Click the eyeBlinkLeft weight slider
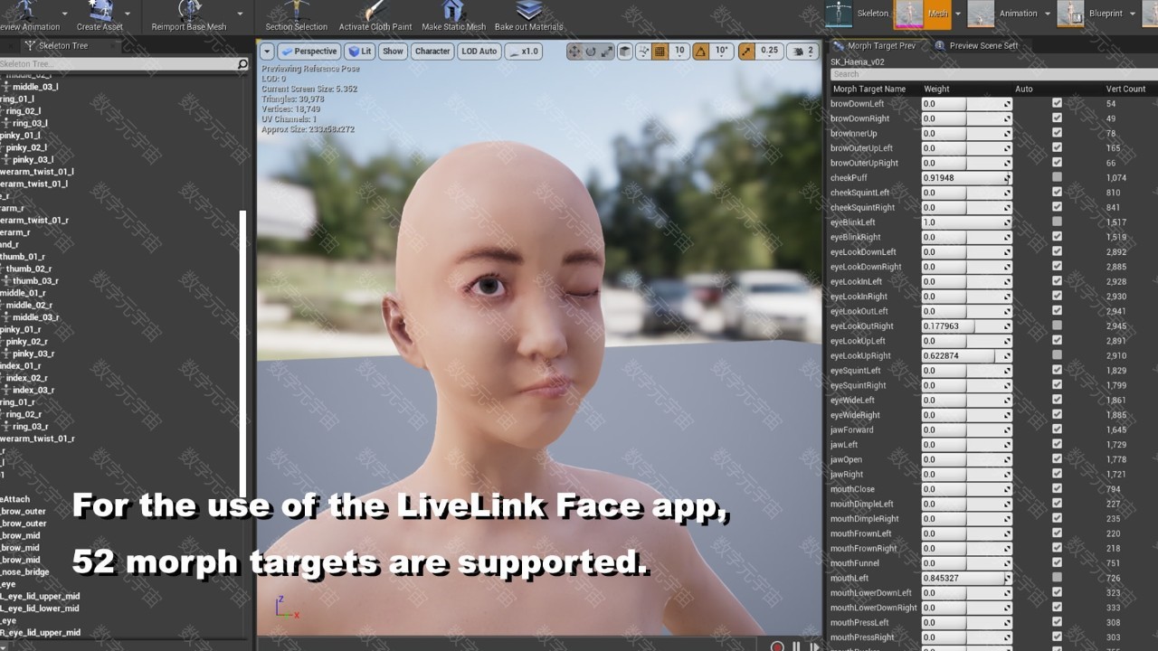The height and width of the screenshot is (651, 1158). (x=966, y=222)
